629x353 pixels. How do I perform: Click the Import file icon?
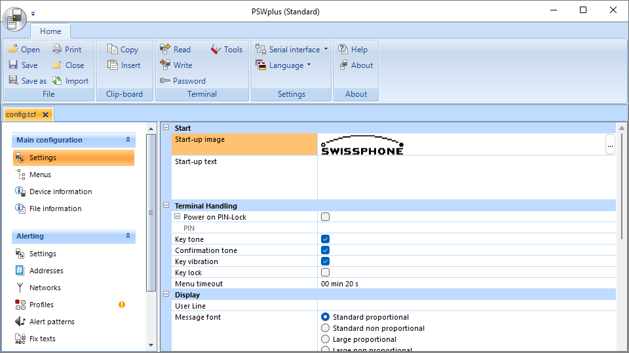coord(57,81)
